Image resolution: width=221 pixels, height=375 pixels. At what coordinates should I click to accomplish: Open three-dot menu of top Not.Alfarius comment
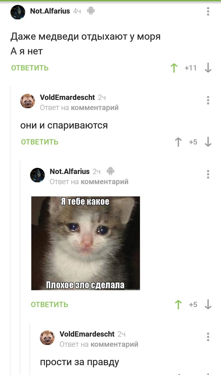coord(208,11)
